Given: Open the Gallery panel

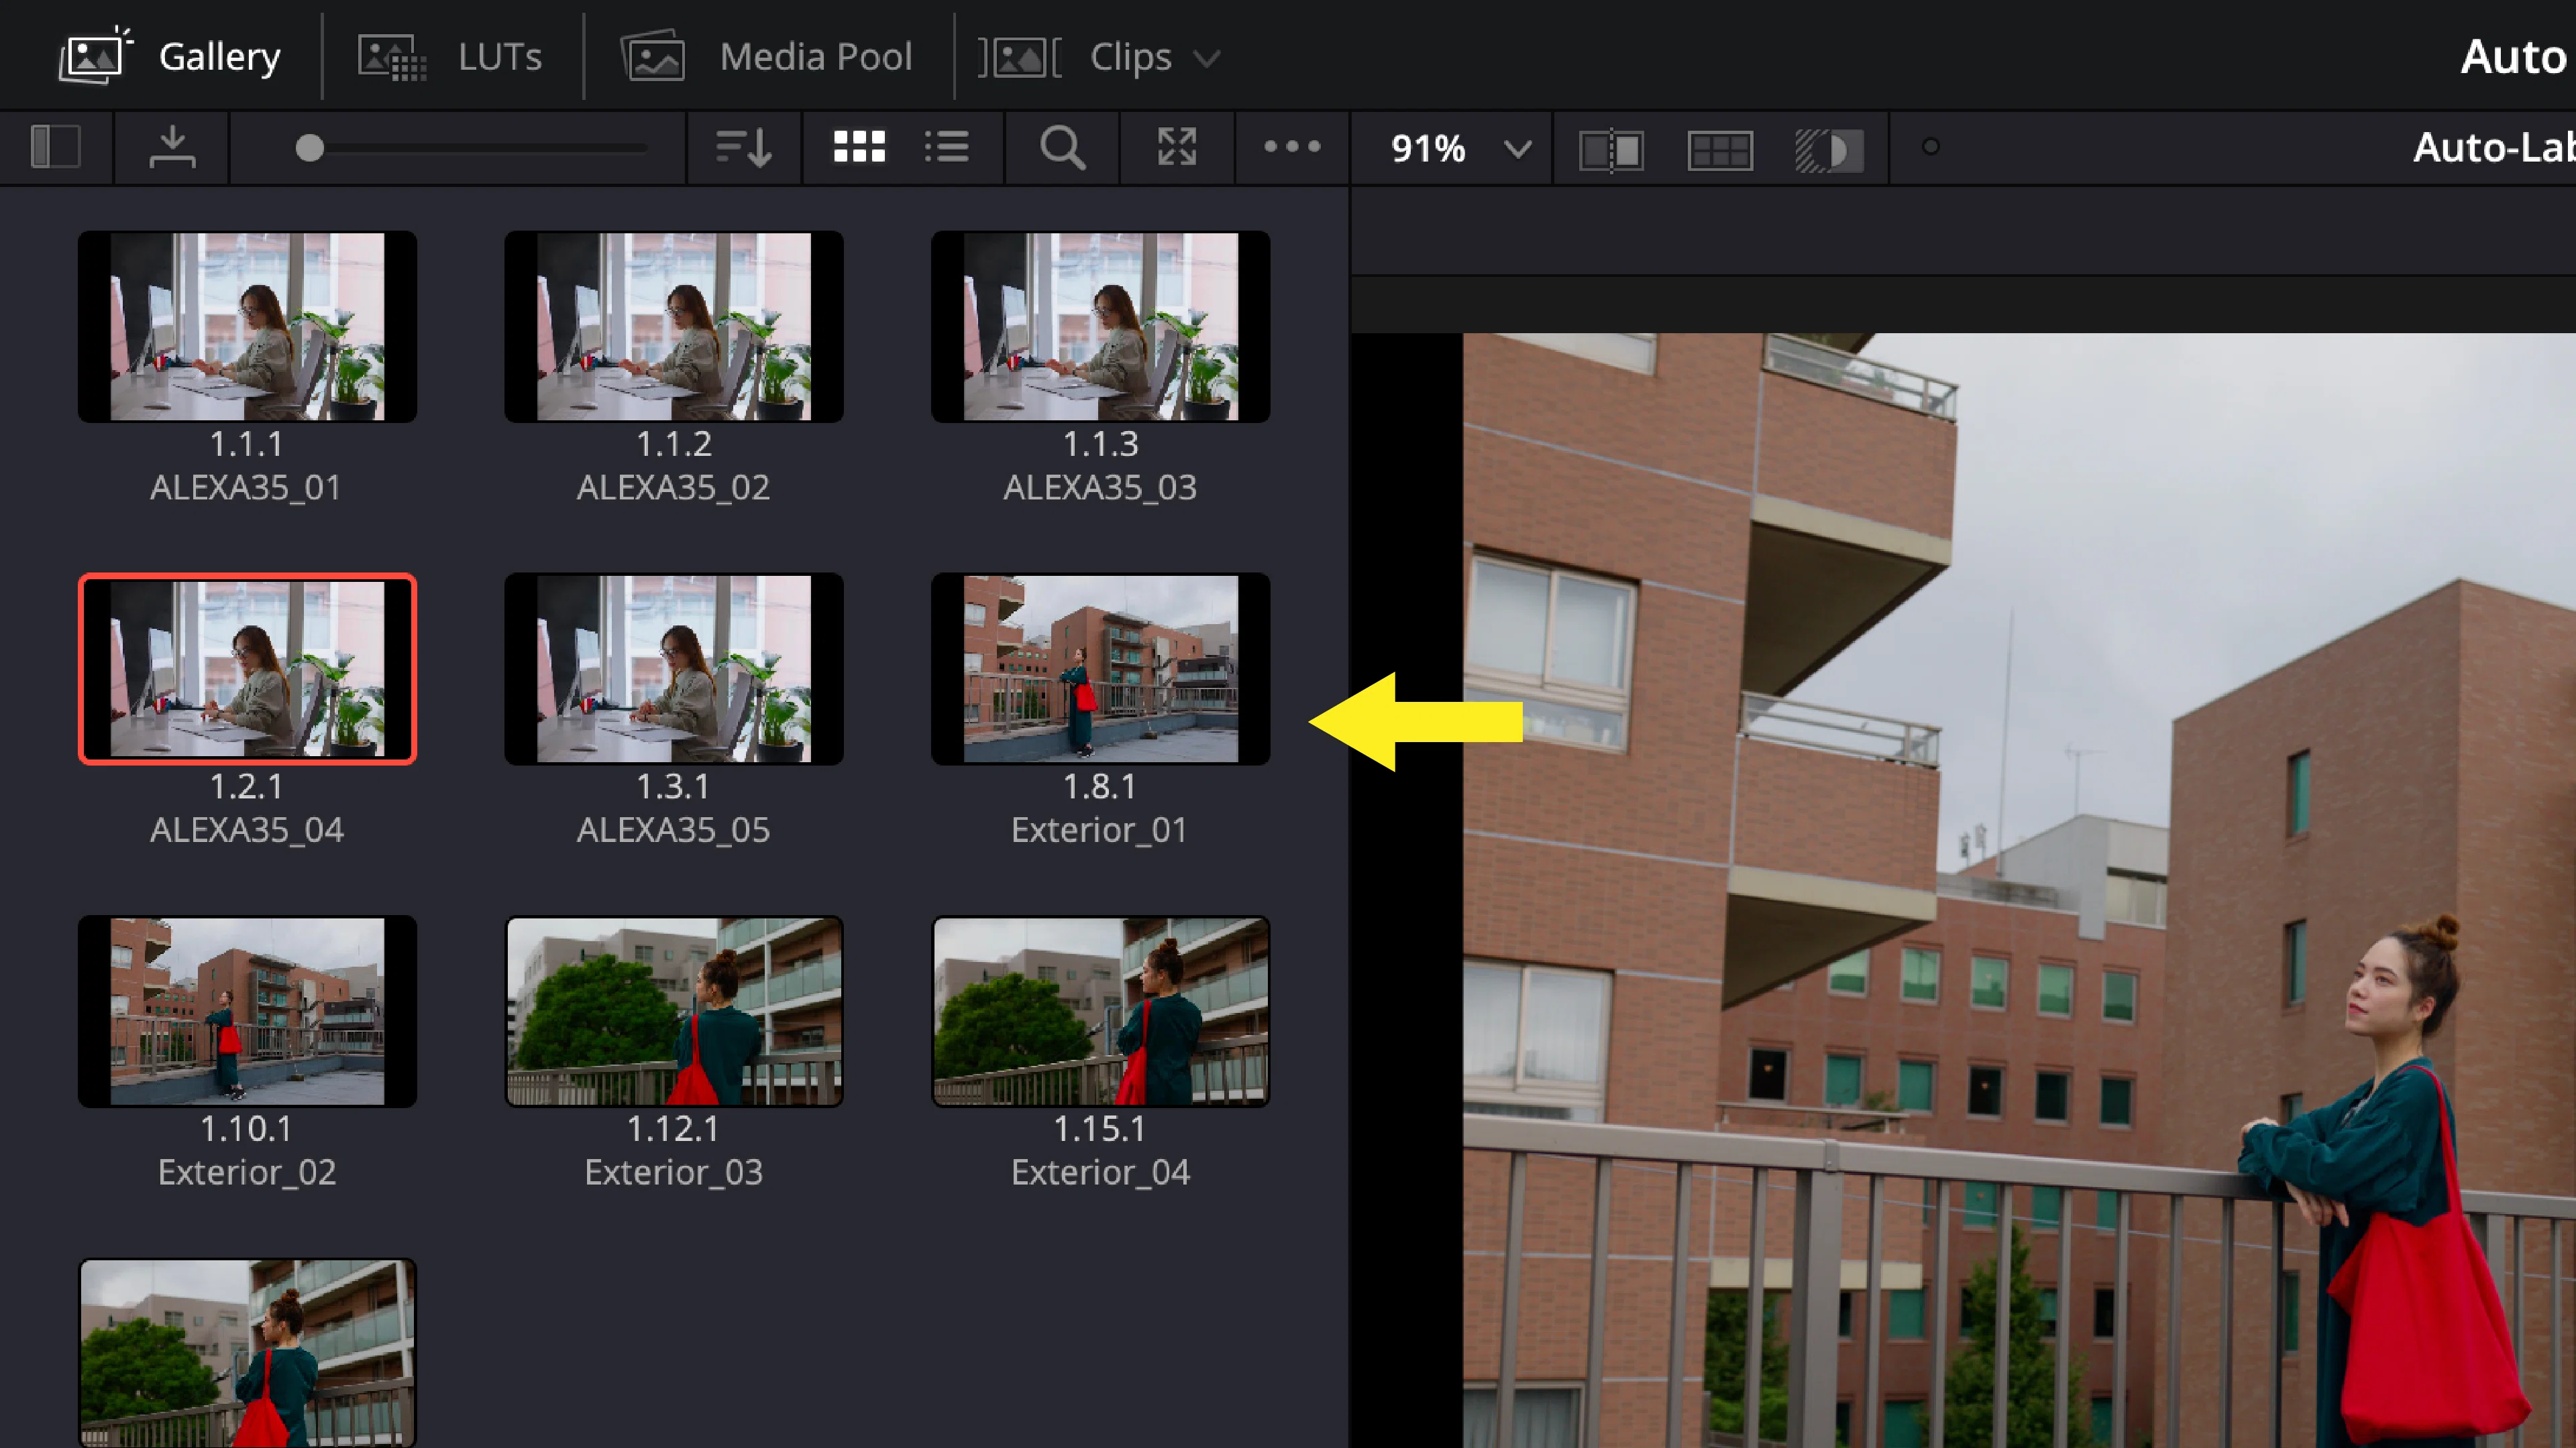Looking at the screenshot, I should 170,56.
